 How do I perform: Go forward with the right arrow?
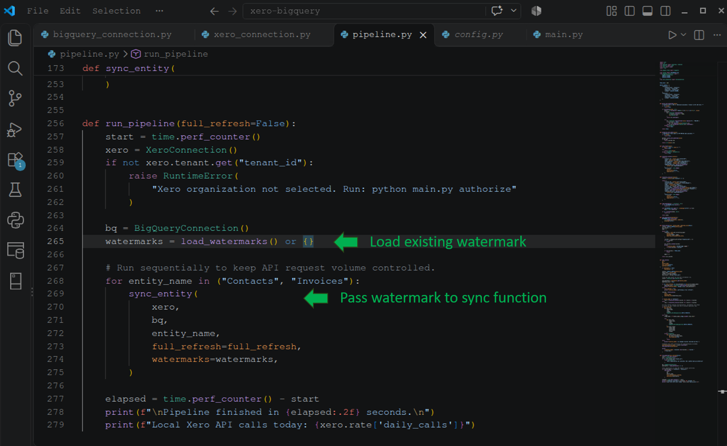(x=233, y=11)
